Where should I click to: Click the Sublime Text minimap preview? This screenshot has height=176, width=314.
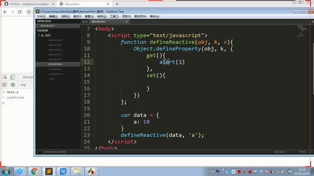pos(302,31)
